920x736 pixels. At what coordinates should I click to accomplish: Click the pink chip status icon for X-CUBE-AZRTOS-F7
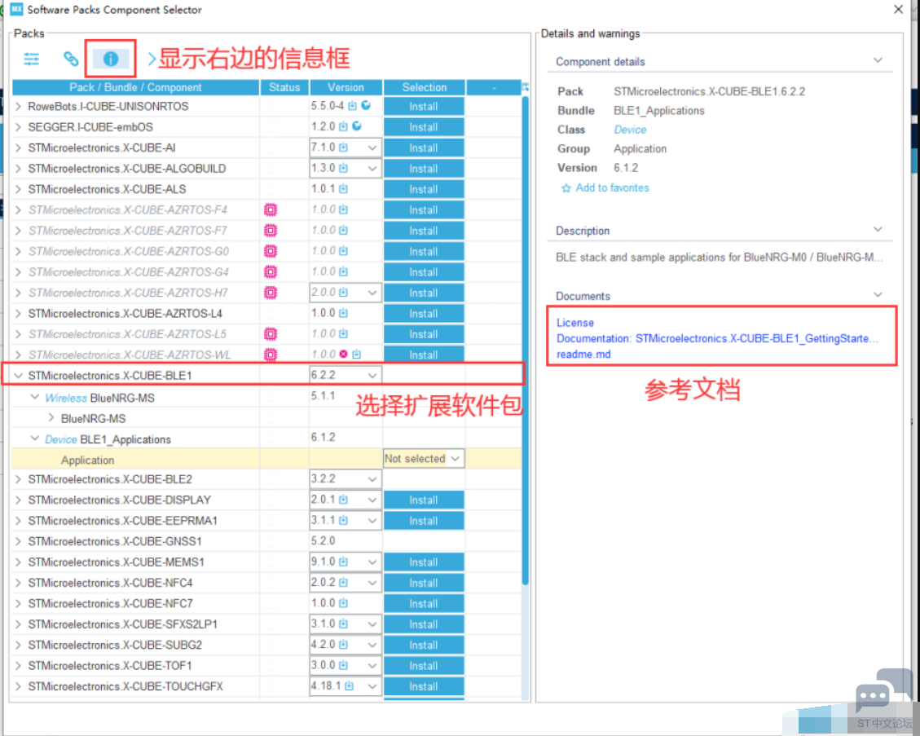(x=271, y=230)
